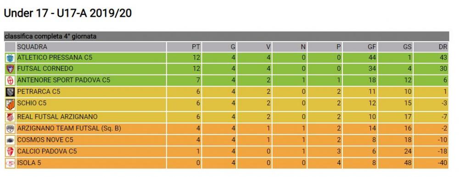Click the classifica completa 4° giornata header bar
Image resolution: width=459 pixels, height=177 pixels.
226,37
